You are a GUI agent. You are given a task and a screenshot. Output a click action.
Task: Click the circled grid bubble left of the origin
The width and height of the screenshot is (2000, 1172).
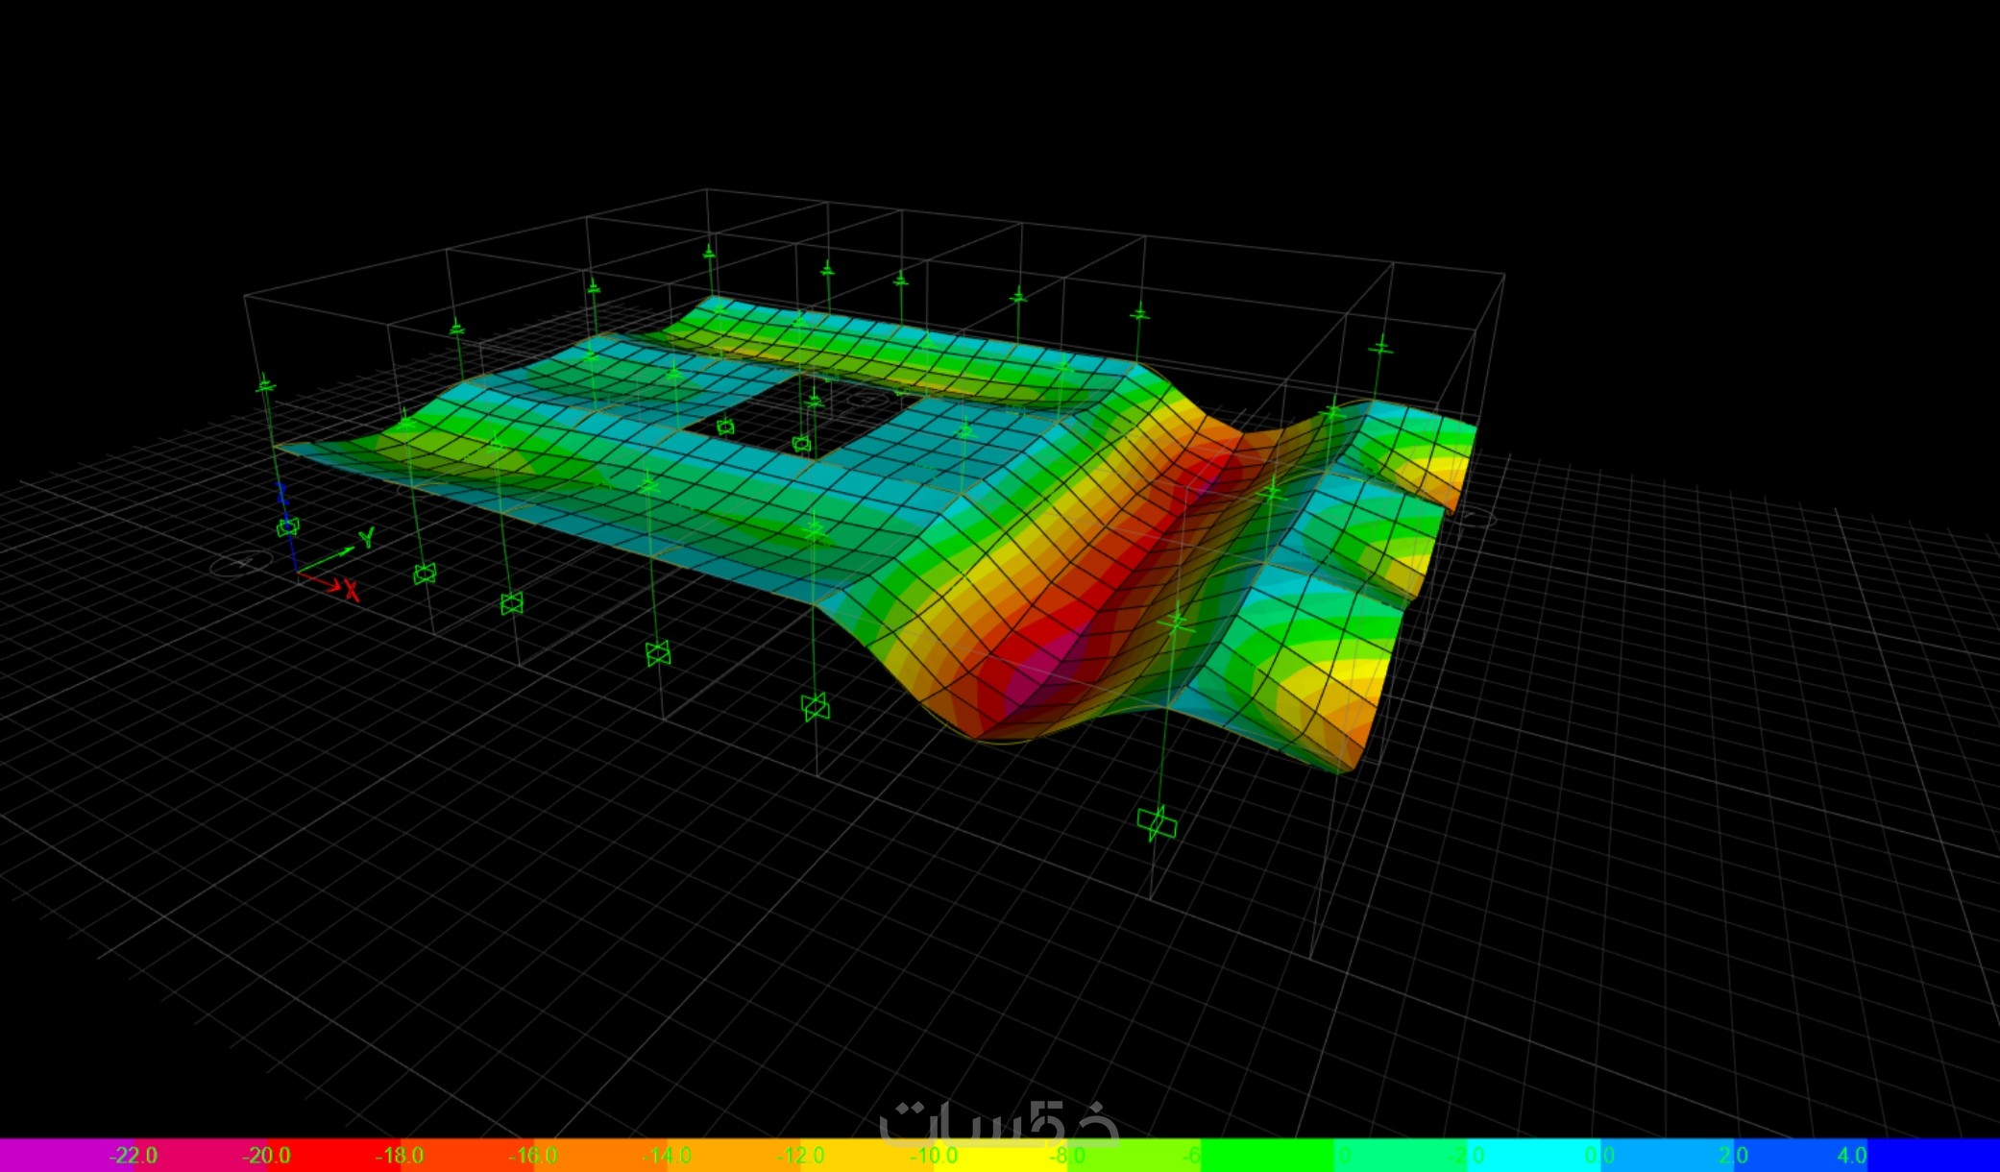(x=240, y=564)
